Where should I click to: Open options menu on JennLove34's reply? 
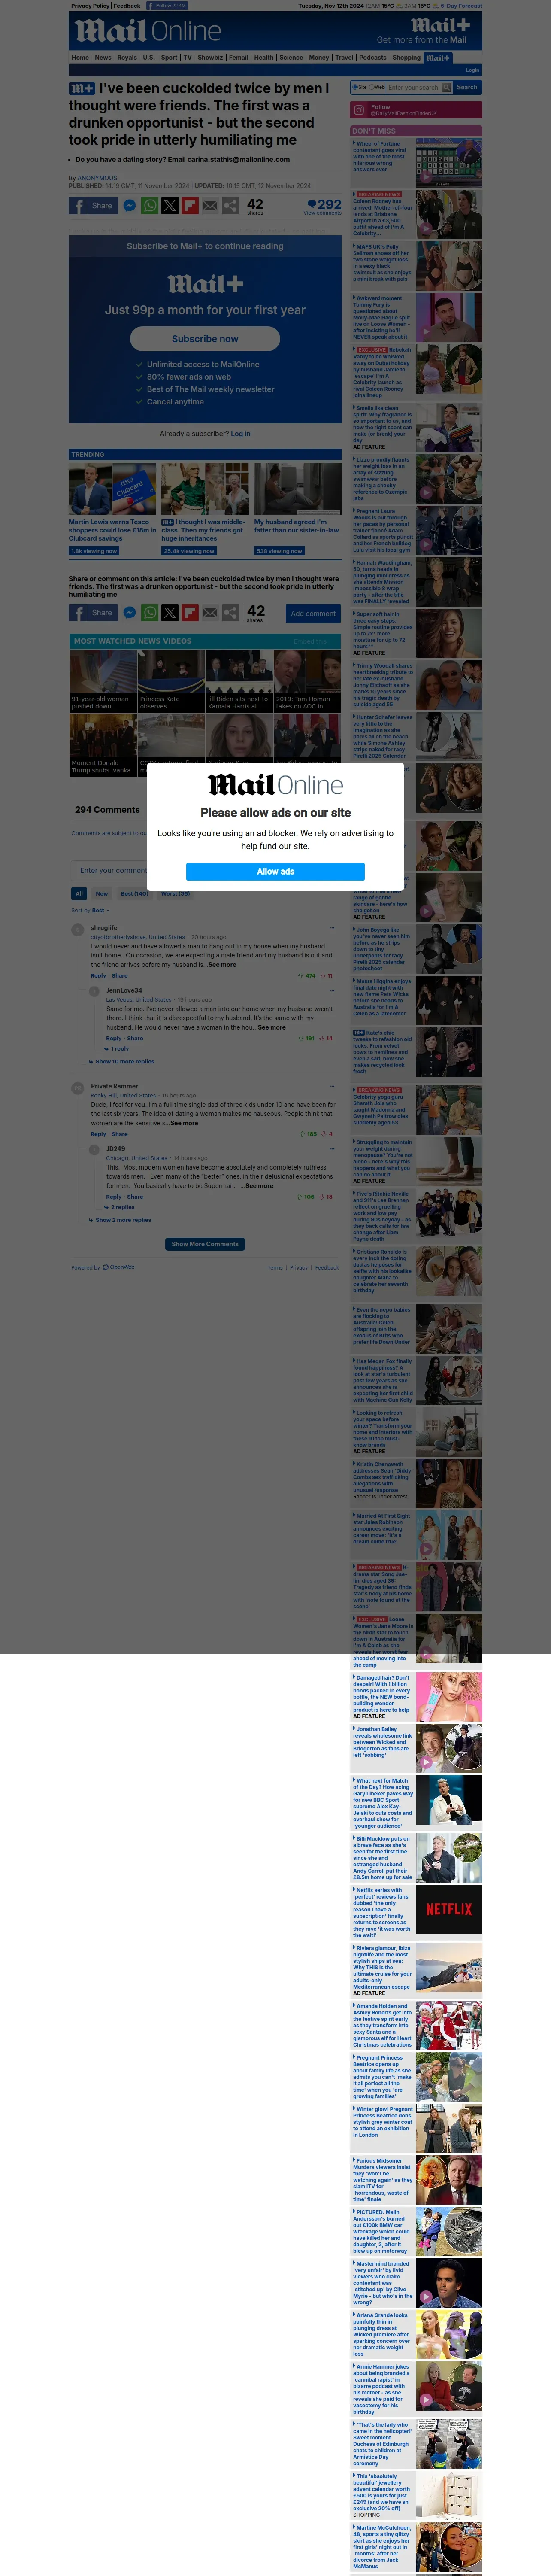tap(333, 990)
